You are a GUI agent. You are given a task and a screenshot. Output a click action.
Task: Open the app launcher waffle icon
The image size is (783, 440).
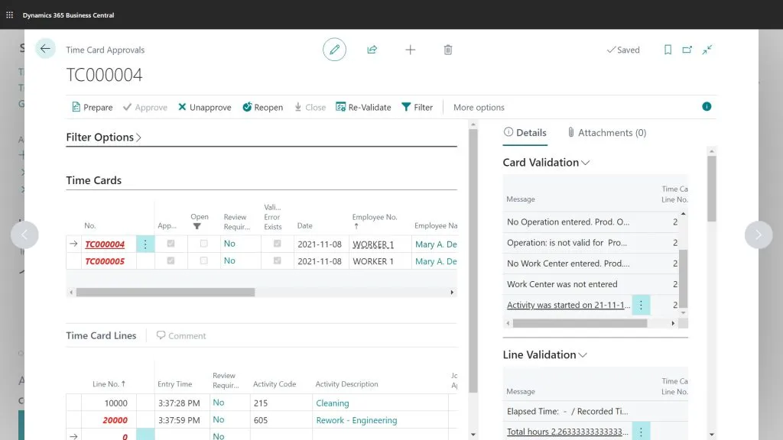click(9, 15)
